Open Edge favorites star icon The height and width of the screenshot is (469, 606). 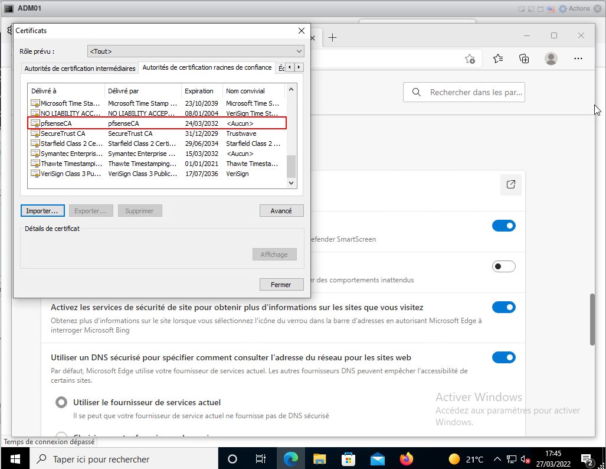pos(498,58)
